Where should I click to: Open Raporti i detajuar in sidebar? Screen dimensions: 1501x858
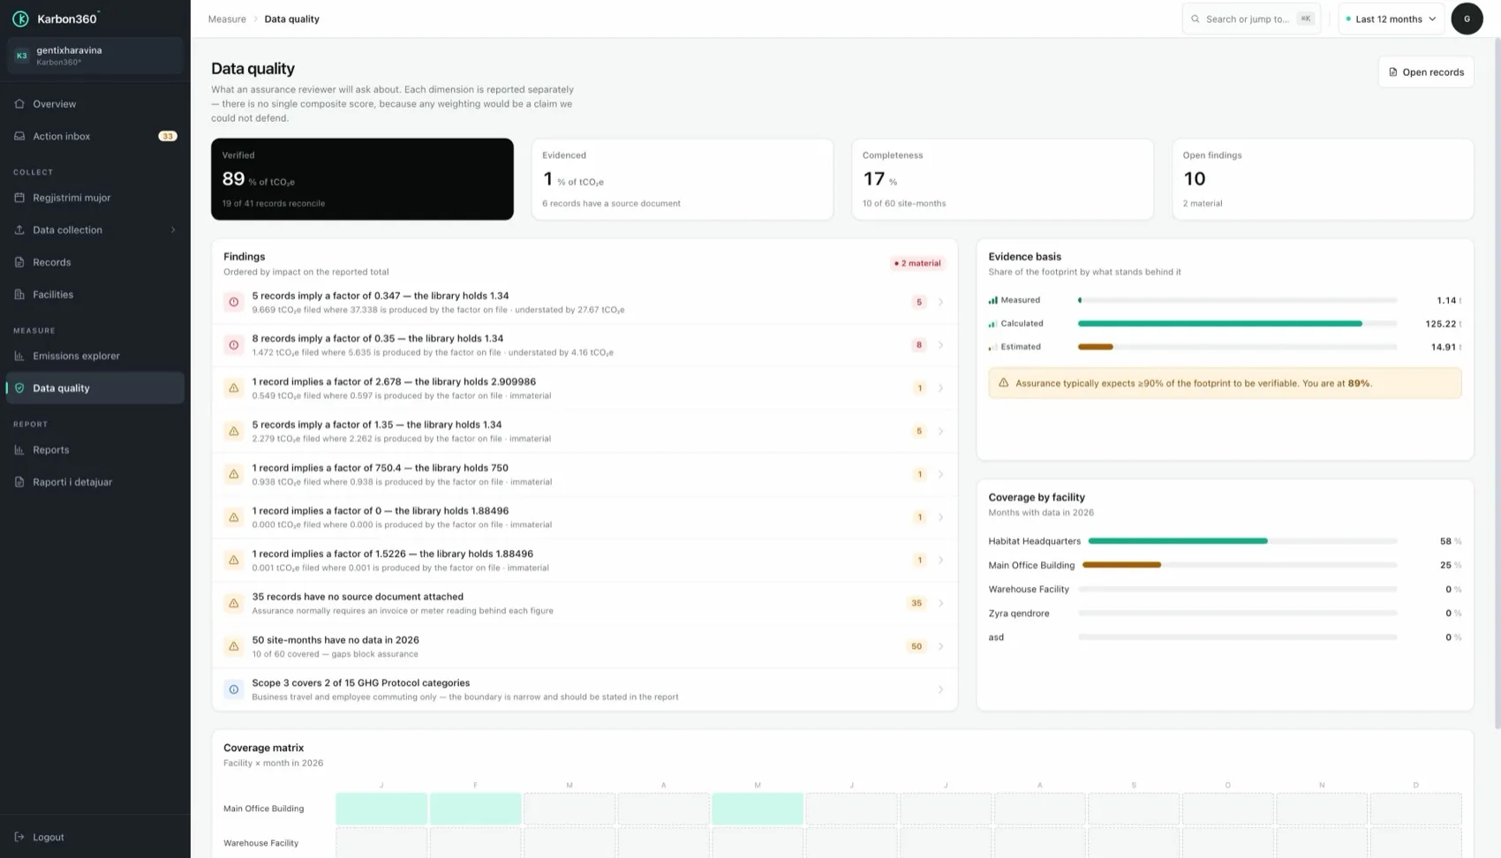click(x=95, y=482)
